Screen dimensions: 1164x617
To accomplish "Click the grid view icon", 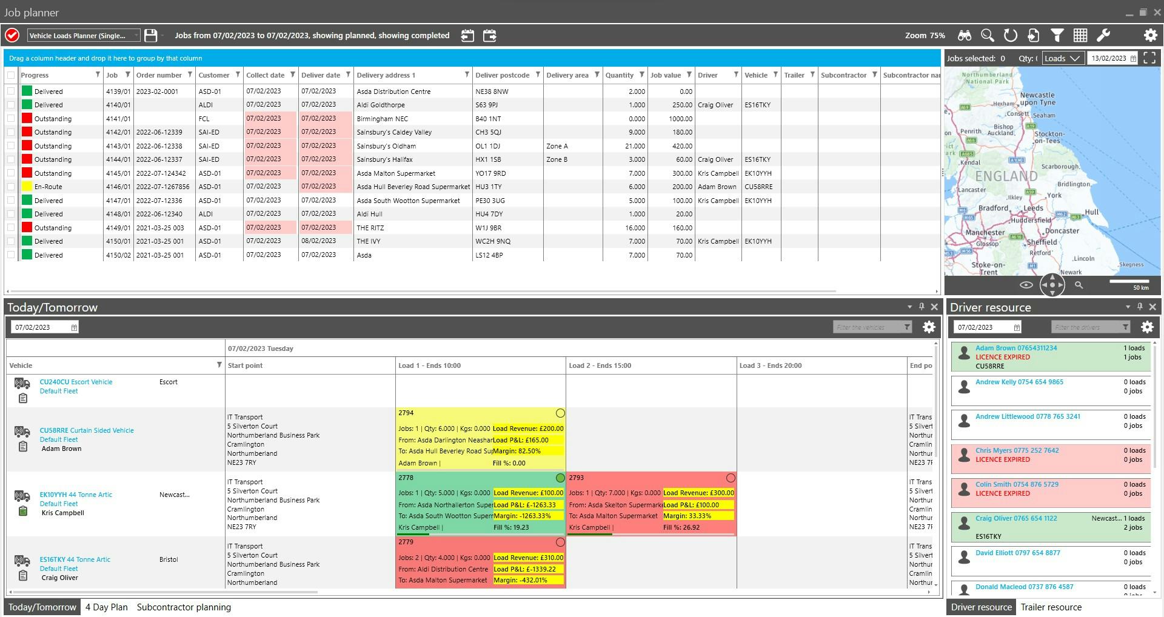I will [x=1080, y=35].
